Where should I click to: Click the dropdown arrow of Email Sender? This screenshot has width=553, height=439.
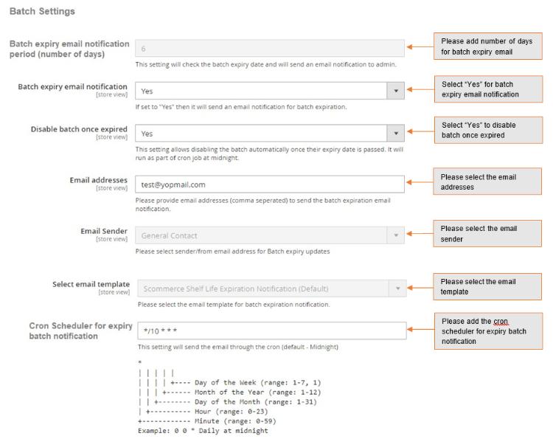[x=396, y=235]
